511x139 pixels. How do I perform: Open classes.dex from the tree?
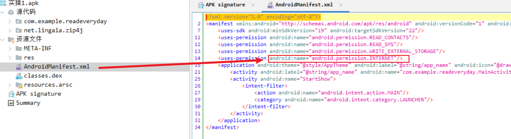click(x=43, y=76)
